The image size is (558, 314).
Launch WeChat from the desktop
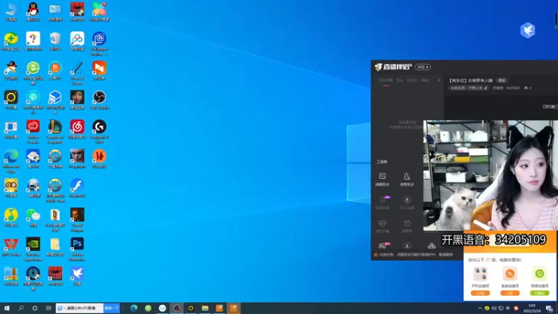pyautogui.click(x=33, y=217)
